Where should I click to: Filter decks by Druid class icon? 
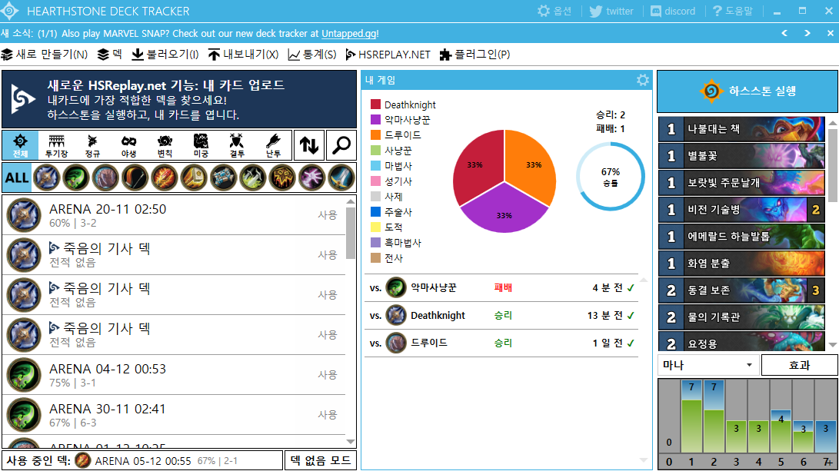pos(105,177)
